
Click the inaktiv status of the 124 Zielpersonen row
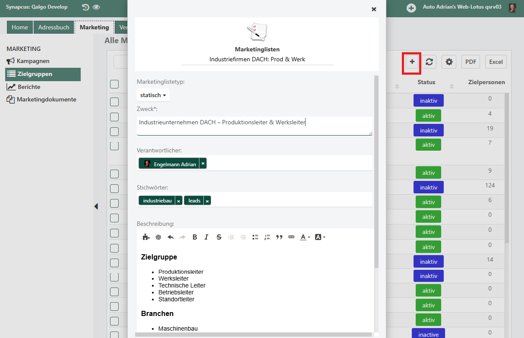(x=429, y=187)
